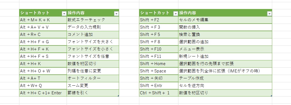
Task: Open the left table ショートカット filter dropdown
Action: pyautogui.click(x=64, y=13)
